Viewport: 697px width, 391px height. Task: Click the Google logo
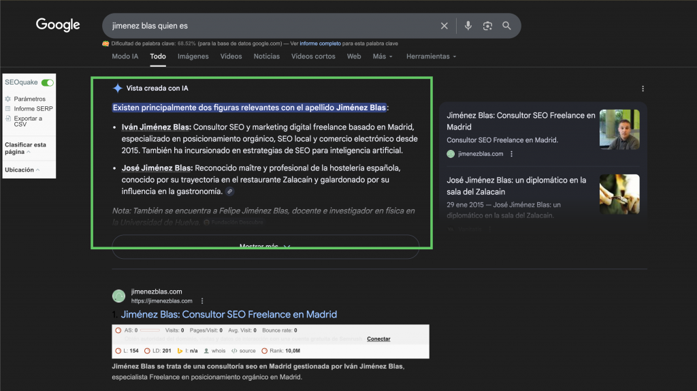click(58, 25)
